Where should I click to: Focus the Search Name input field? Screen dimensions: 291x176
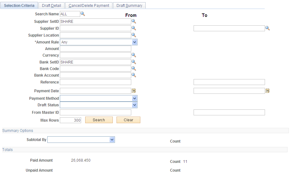tap(70, 14)
